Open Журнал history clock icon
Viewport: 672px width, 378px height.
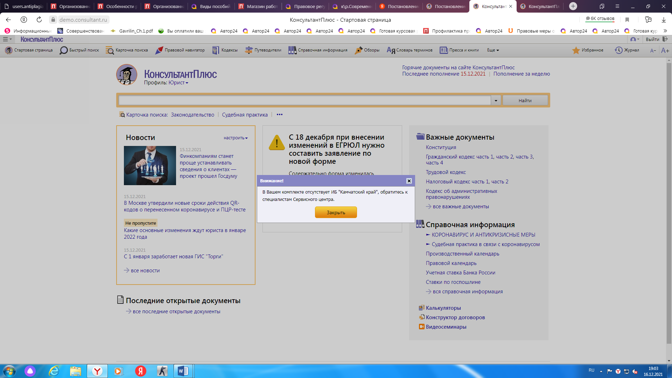point(618,50)
